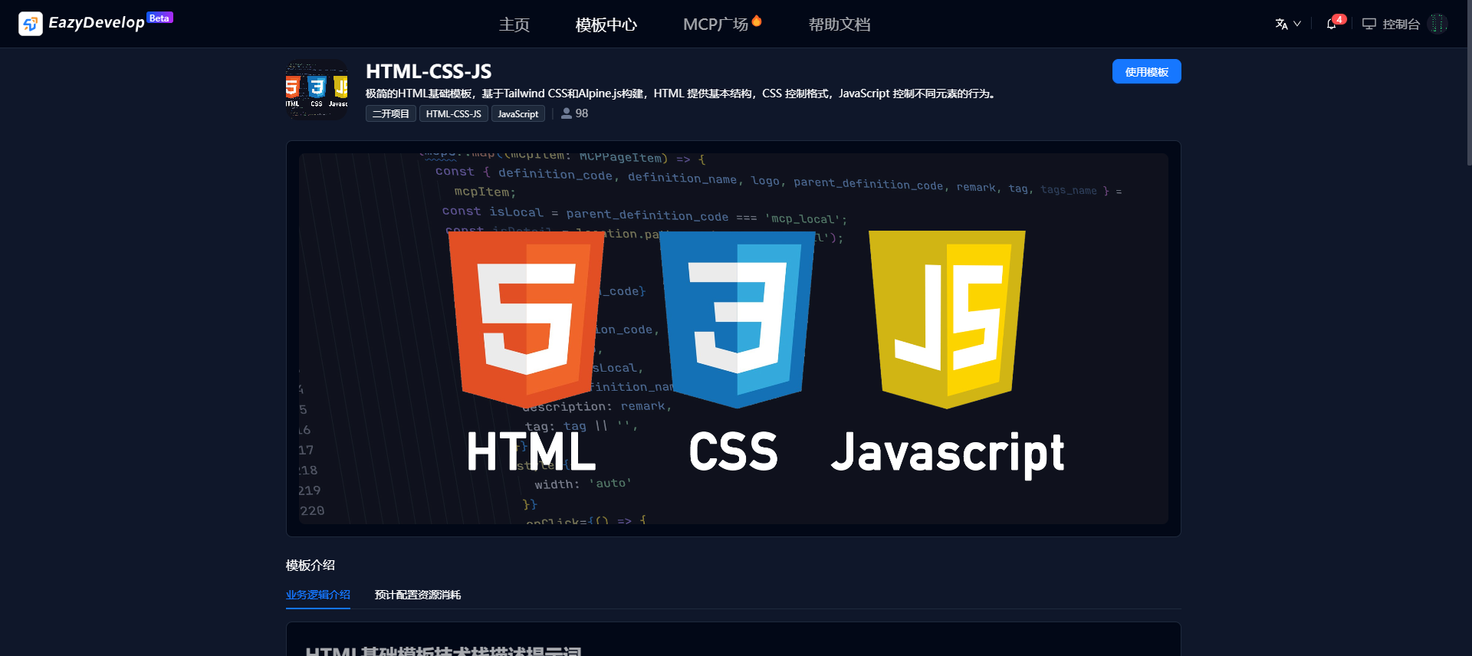The height and width of the screenshot is (656, 1472).
Task: Click the user avatar in header
Action: click(1437, 24)
